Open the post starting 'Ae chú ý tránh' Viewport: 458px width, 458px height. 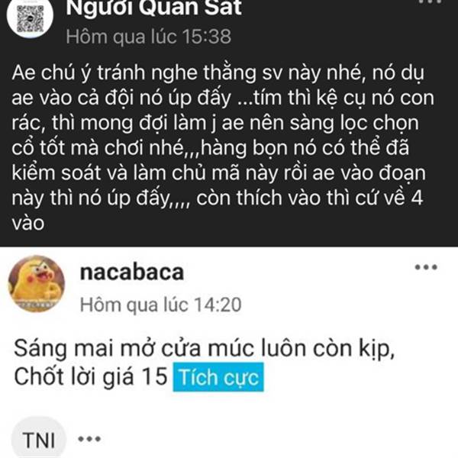[224, 147]
